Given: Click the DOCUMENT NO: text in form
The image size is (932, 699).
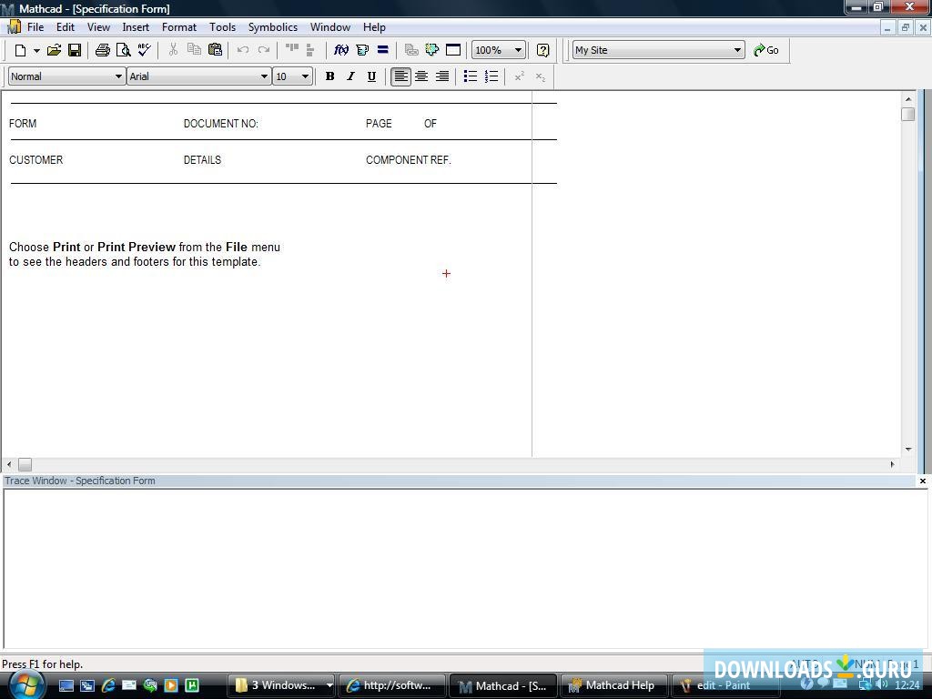Looking at the screenshot, I should tap(220, 124).
